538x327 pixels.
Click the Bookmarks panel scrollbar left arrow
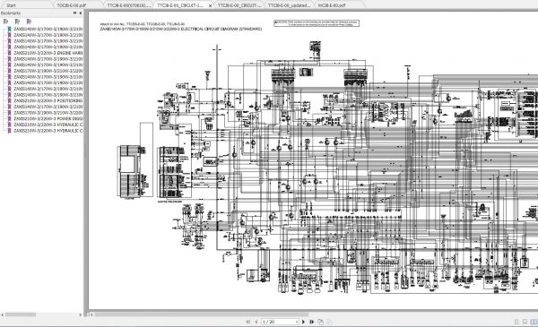(x=3, y=314)
